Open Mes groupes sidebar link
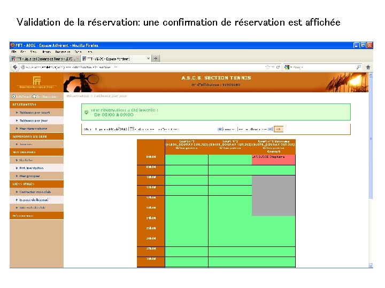Viewport: 385px width, 288px height. click(29, 176)
